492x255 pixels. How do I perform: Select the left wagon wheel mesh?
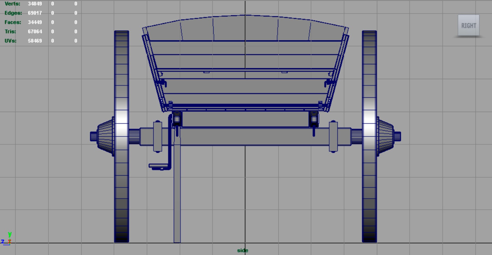pyautogui.click(x=121, y=136)
